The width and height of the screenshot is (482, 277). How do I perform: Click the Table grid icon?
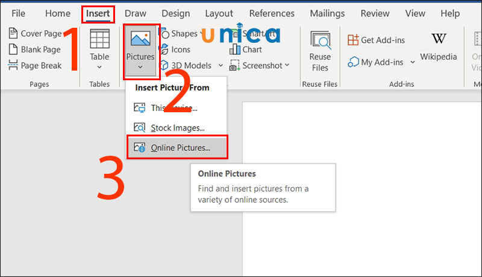(x=99, y=39)
